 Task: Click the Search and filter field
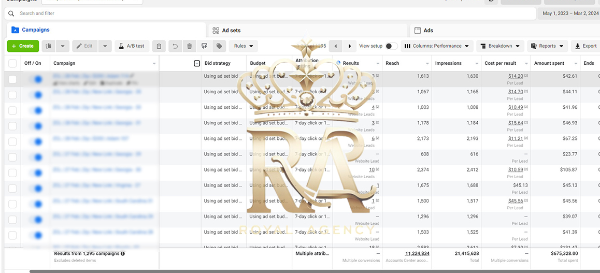270,13
